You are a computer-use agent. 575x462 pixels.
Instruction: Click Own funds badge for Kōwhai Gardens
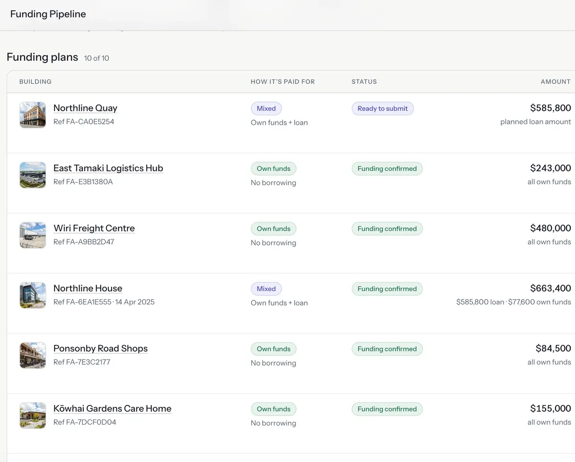(x=274, y=409)
